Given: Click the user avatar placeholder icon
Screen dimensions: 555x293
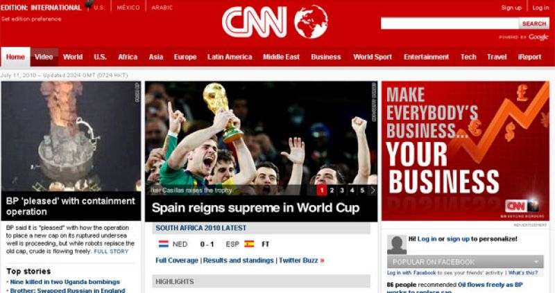Looking at the screenshot, I should 396,245.
